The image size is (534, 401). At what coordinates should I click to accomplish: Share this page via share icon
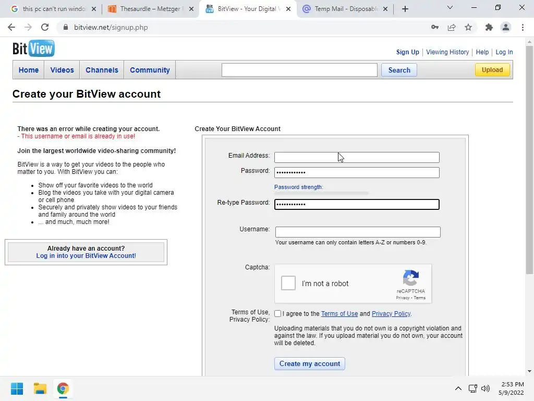[x=452, y=27]
